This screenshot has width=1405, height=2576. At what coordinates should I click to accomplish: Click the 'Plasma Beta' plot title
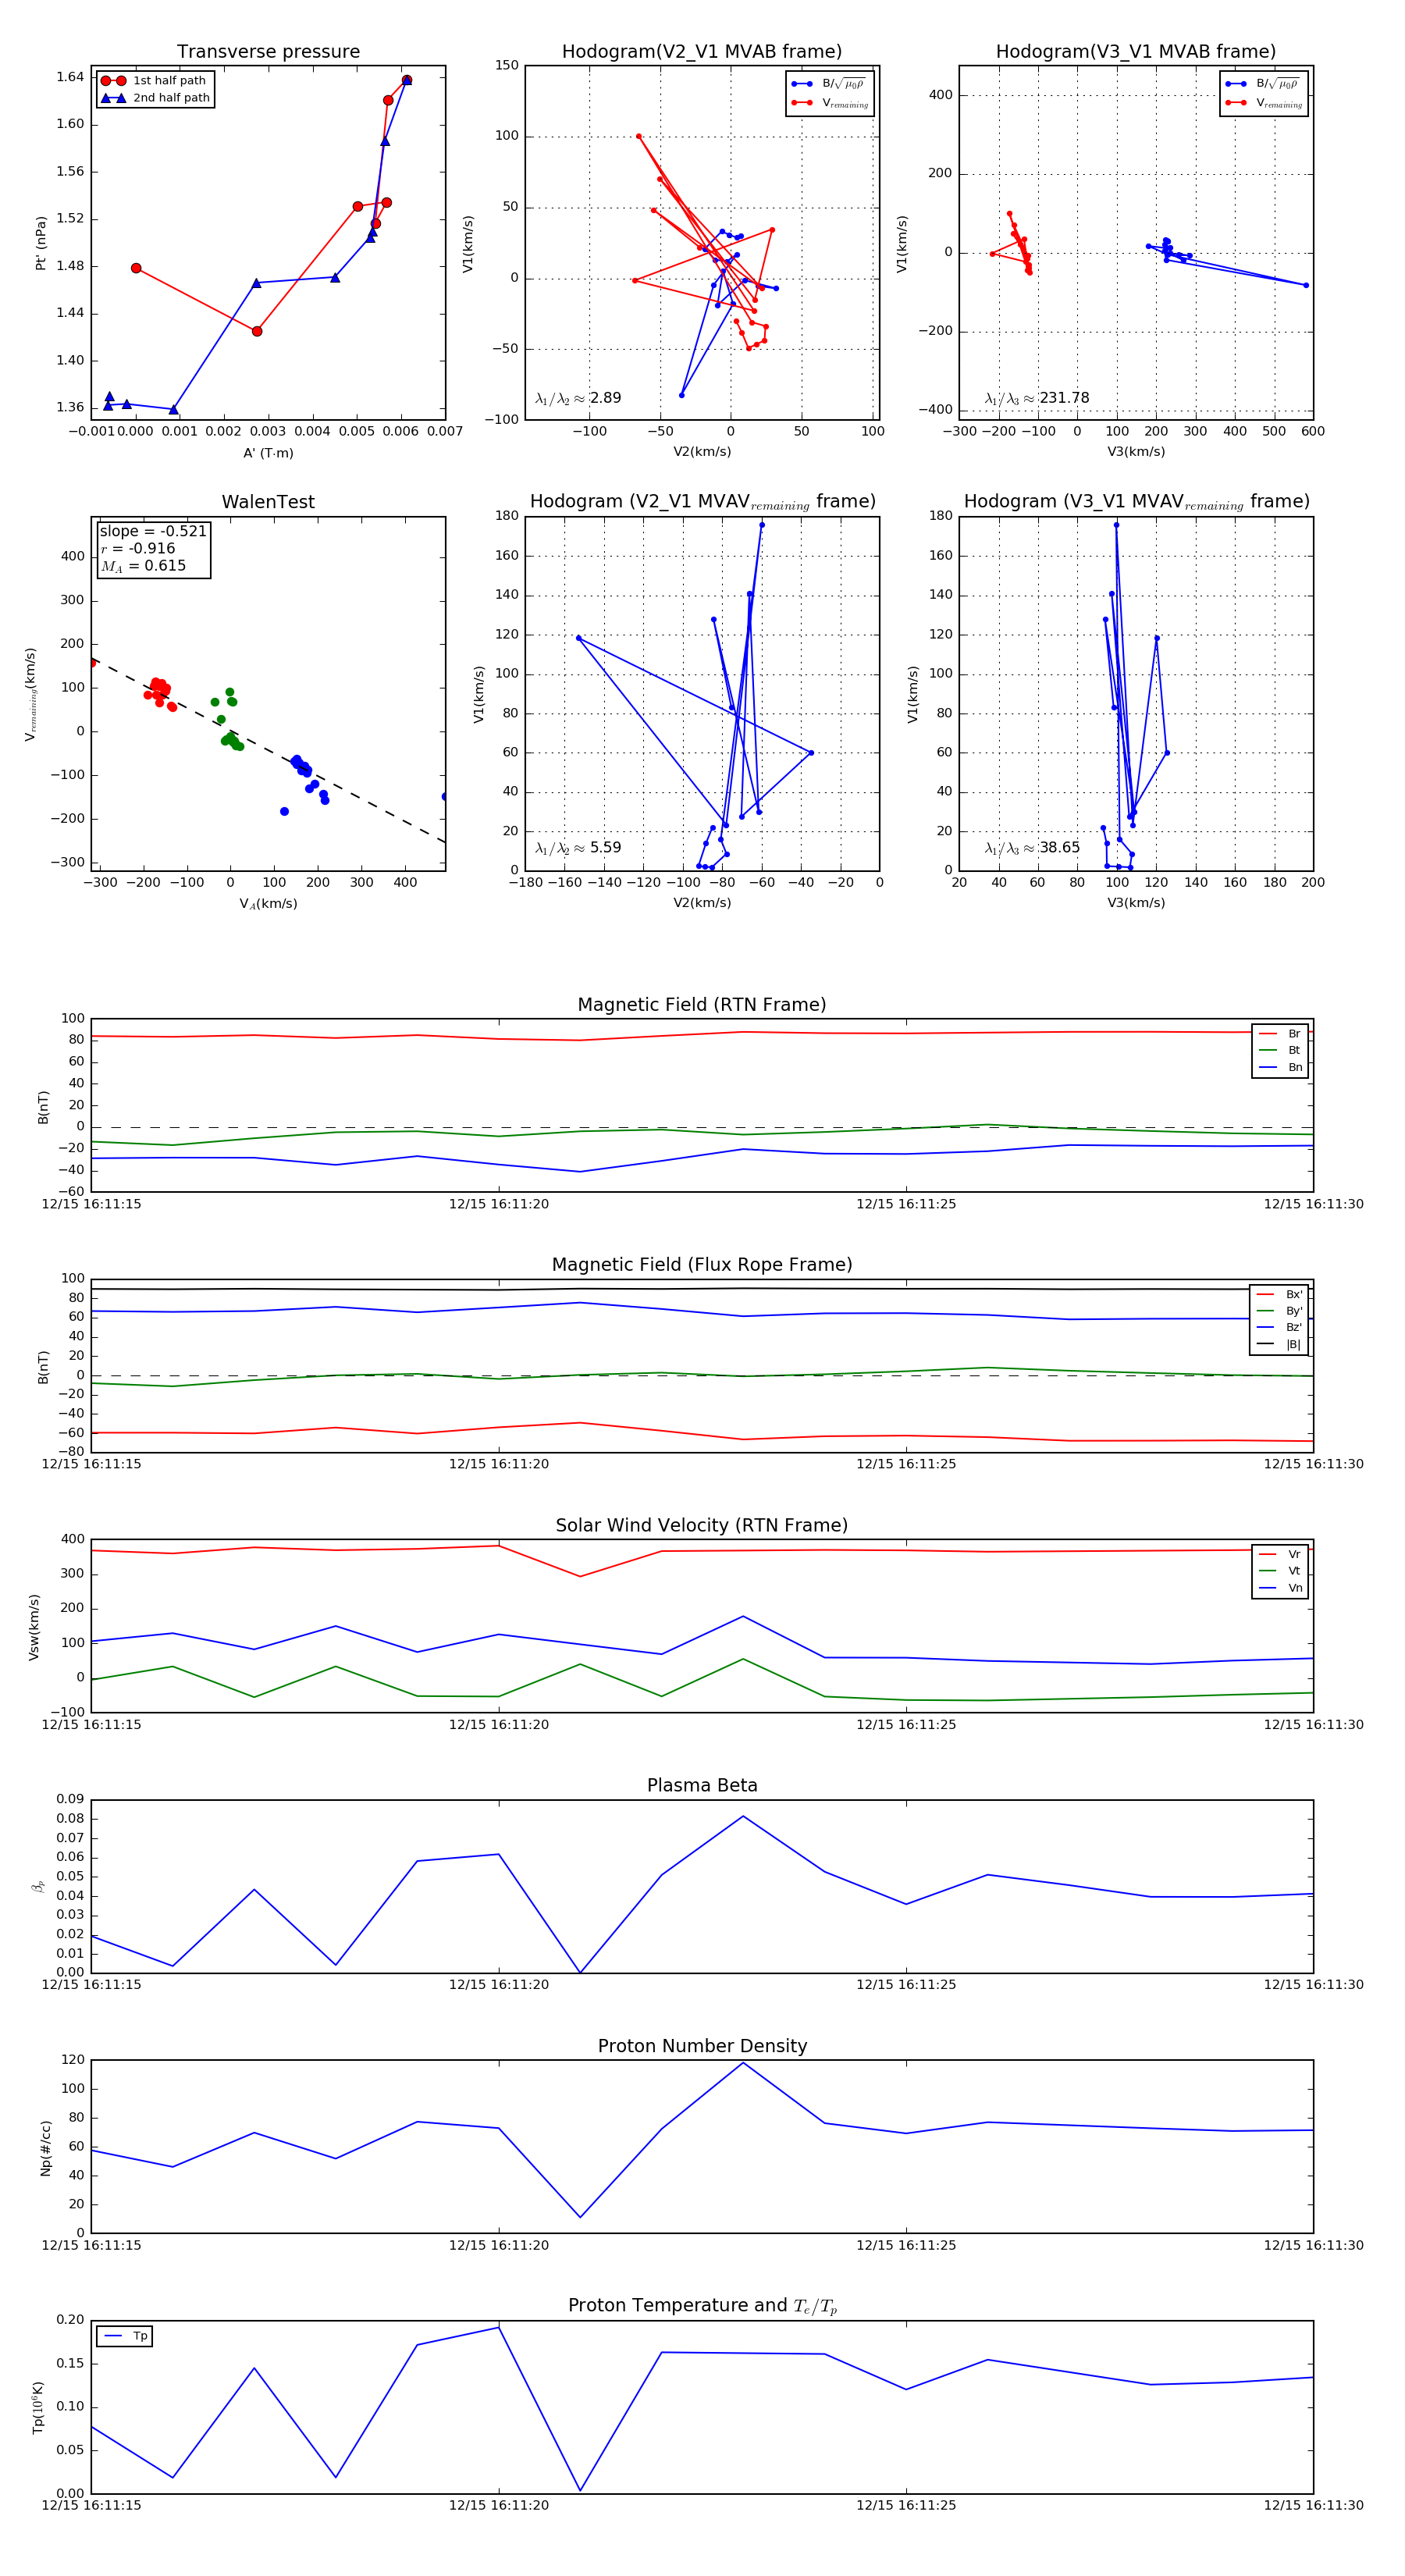(702, 1785)
